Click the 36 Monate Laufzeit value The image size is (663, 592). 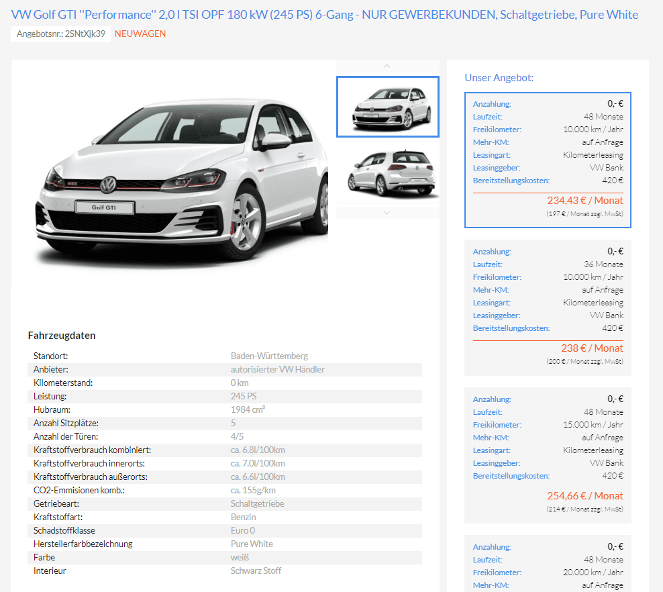pos(603,264)
